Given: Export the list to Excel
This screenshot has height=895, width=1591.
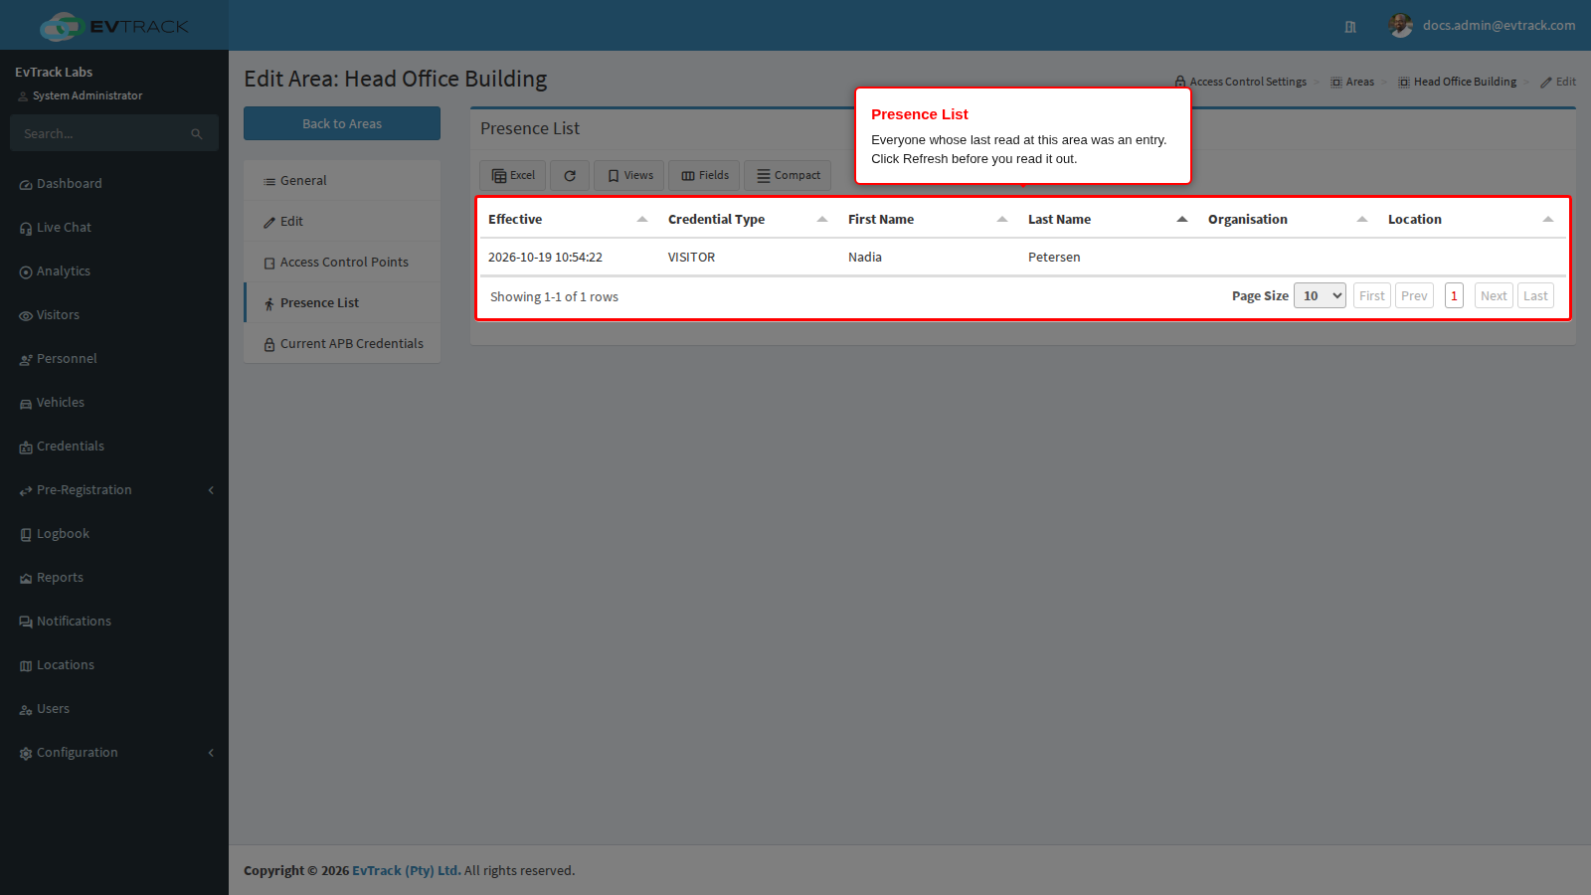Looking at the screenshot, I should click(x=513, y=175).
